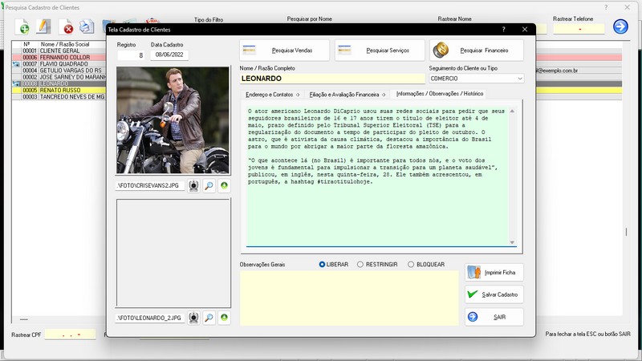The width and height of the screenshot is (642, 361).
Task: Click the add new client icon
Action: pos(22,27)
